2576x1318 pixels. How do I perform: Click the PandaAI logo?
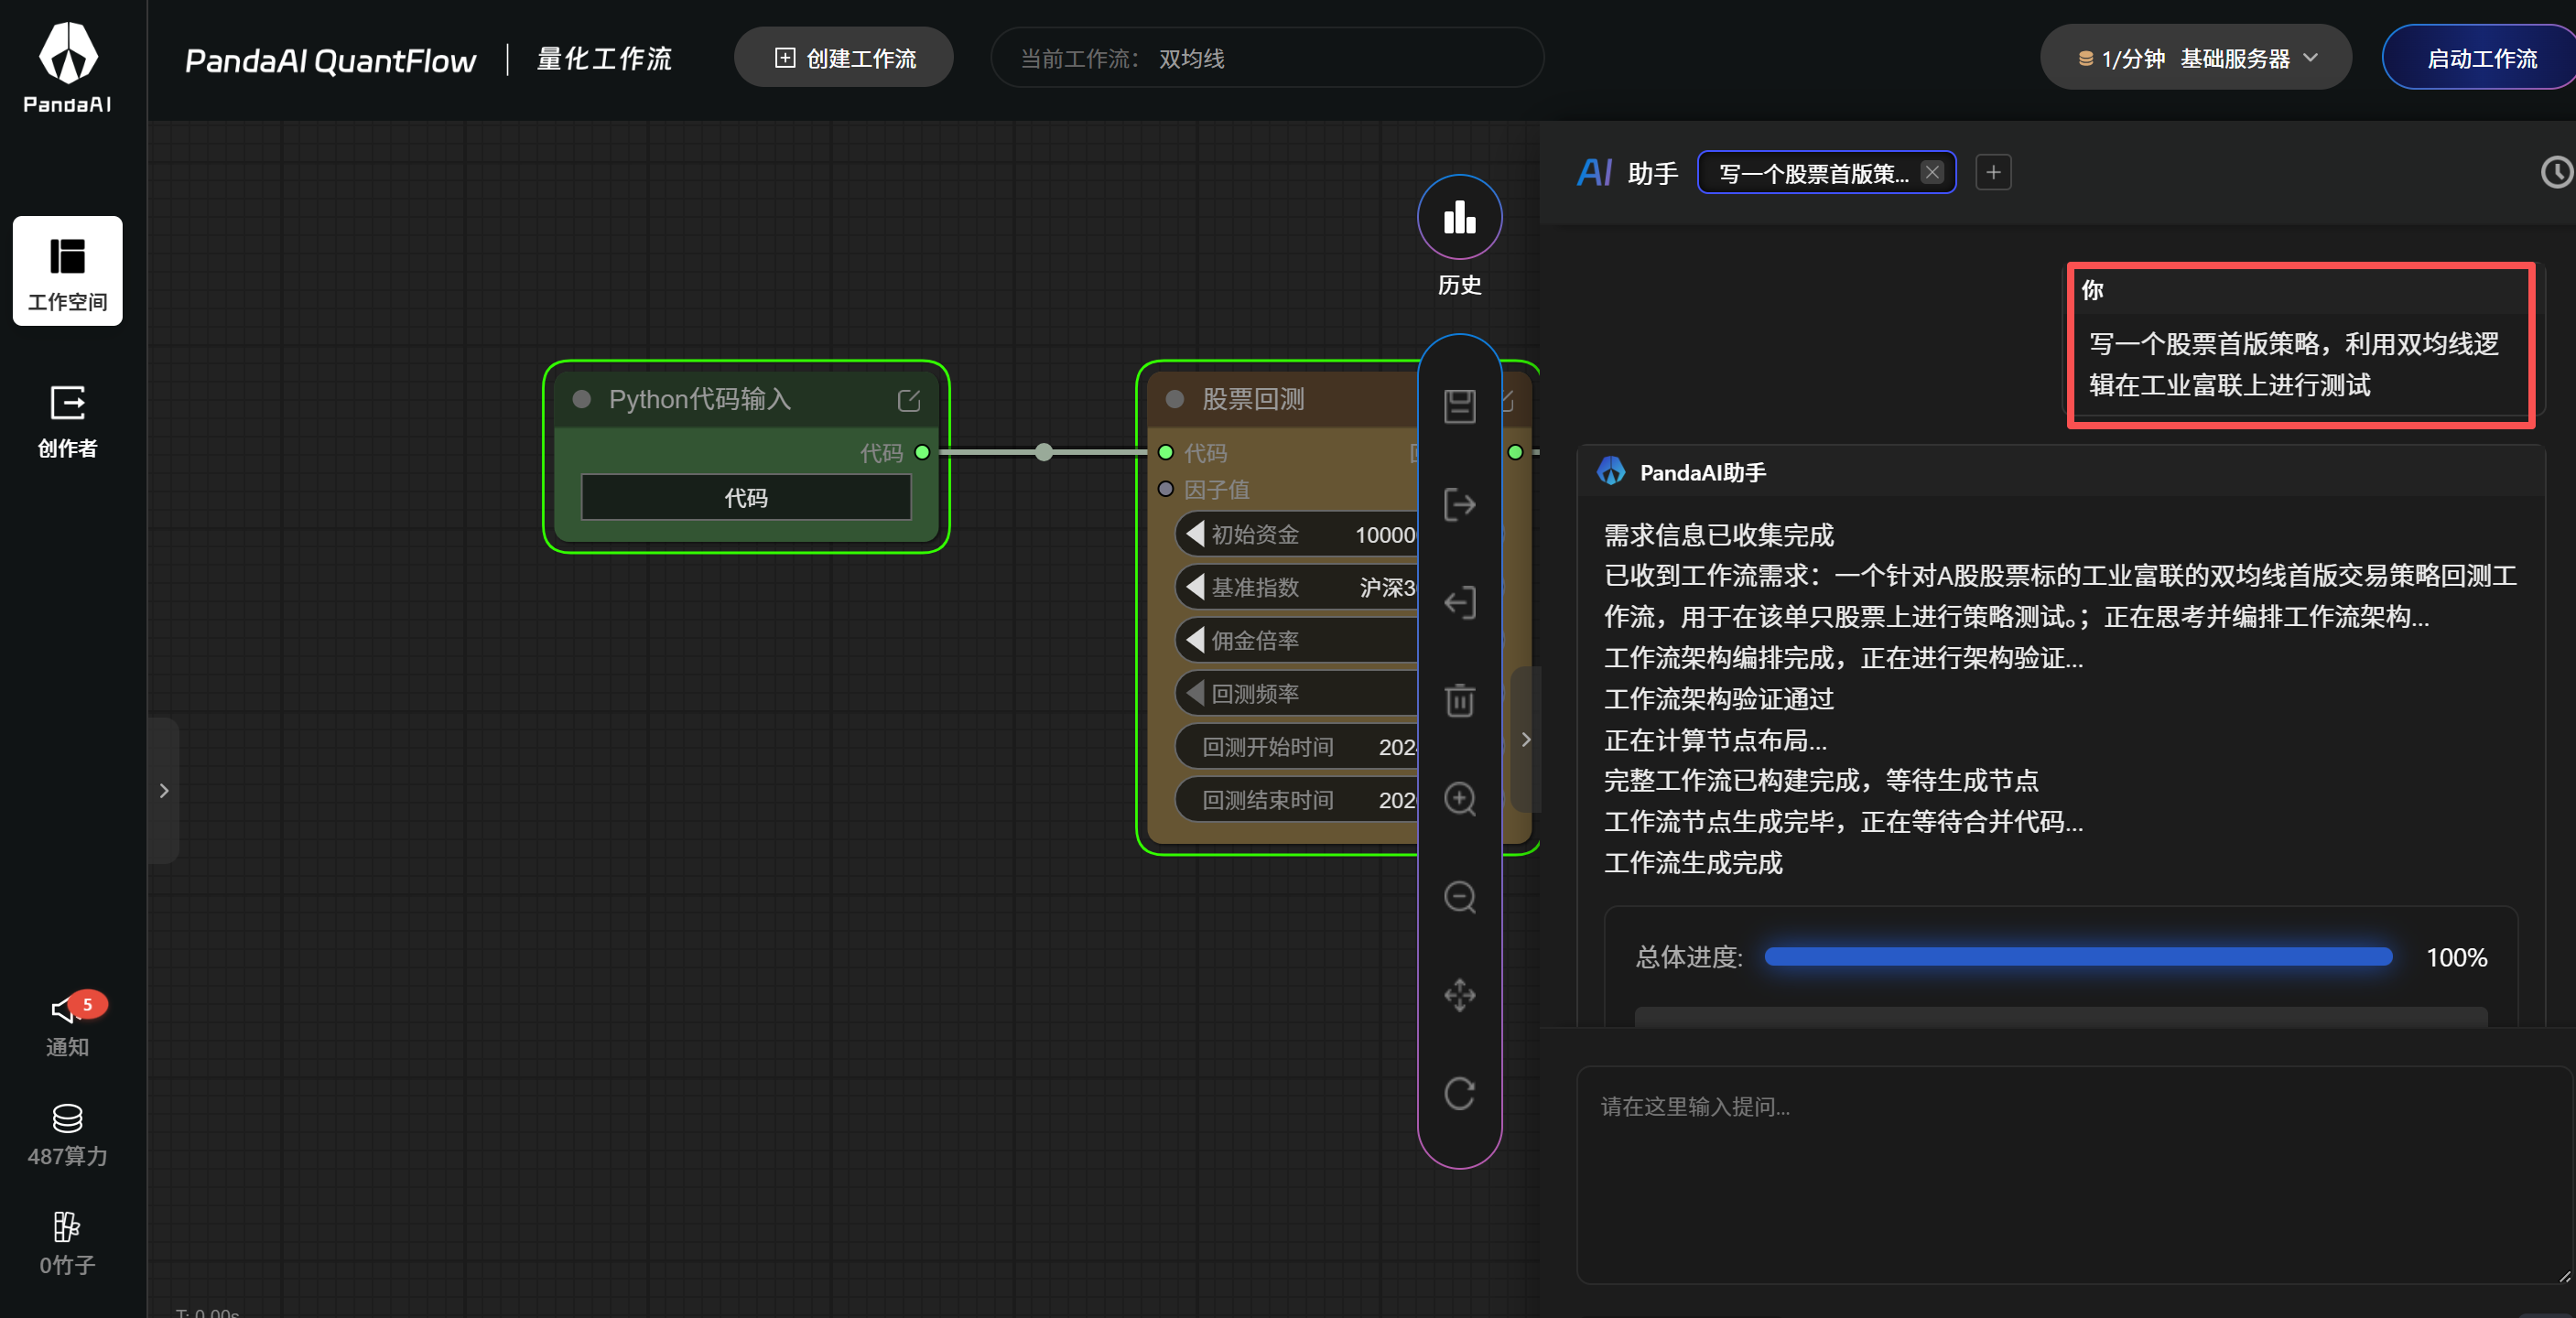(x=68, y=67)
